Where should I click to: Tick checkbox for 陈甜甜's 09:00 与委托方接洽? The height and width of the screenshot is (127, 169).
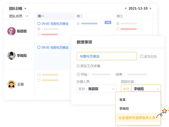pos(39,24)
